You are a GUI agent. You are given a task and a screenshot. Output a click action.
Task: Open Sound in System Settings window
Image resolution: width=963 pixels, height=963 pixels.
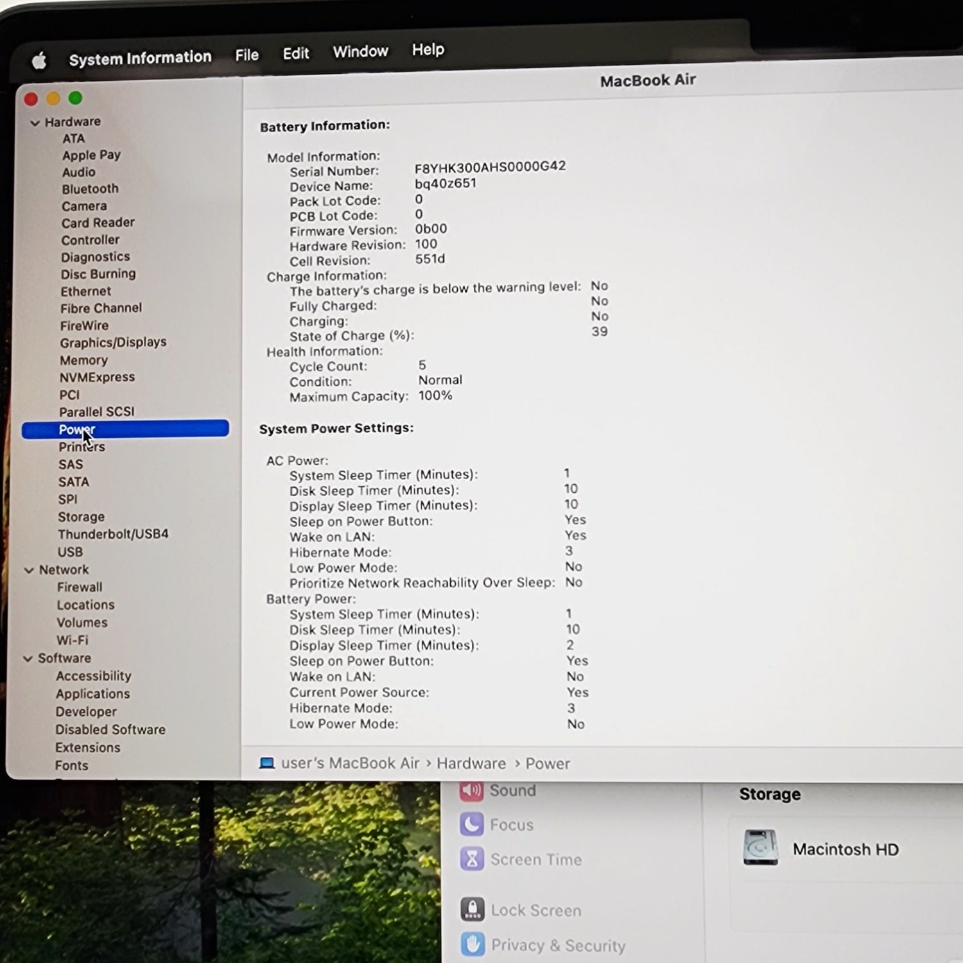point(512,790)
